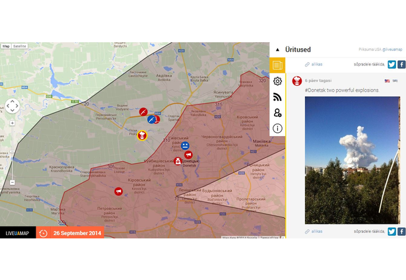The width and height of the screenshot is (406, 280).
Task: Open the RSS feed icon
Action: coord(277,97)
